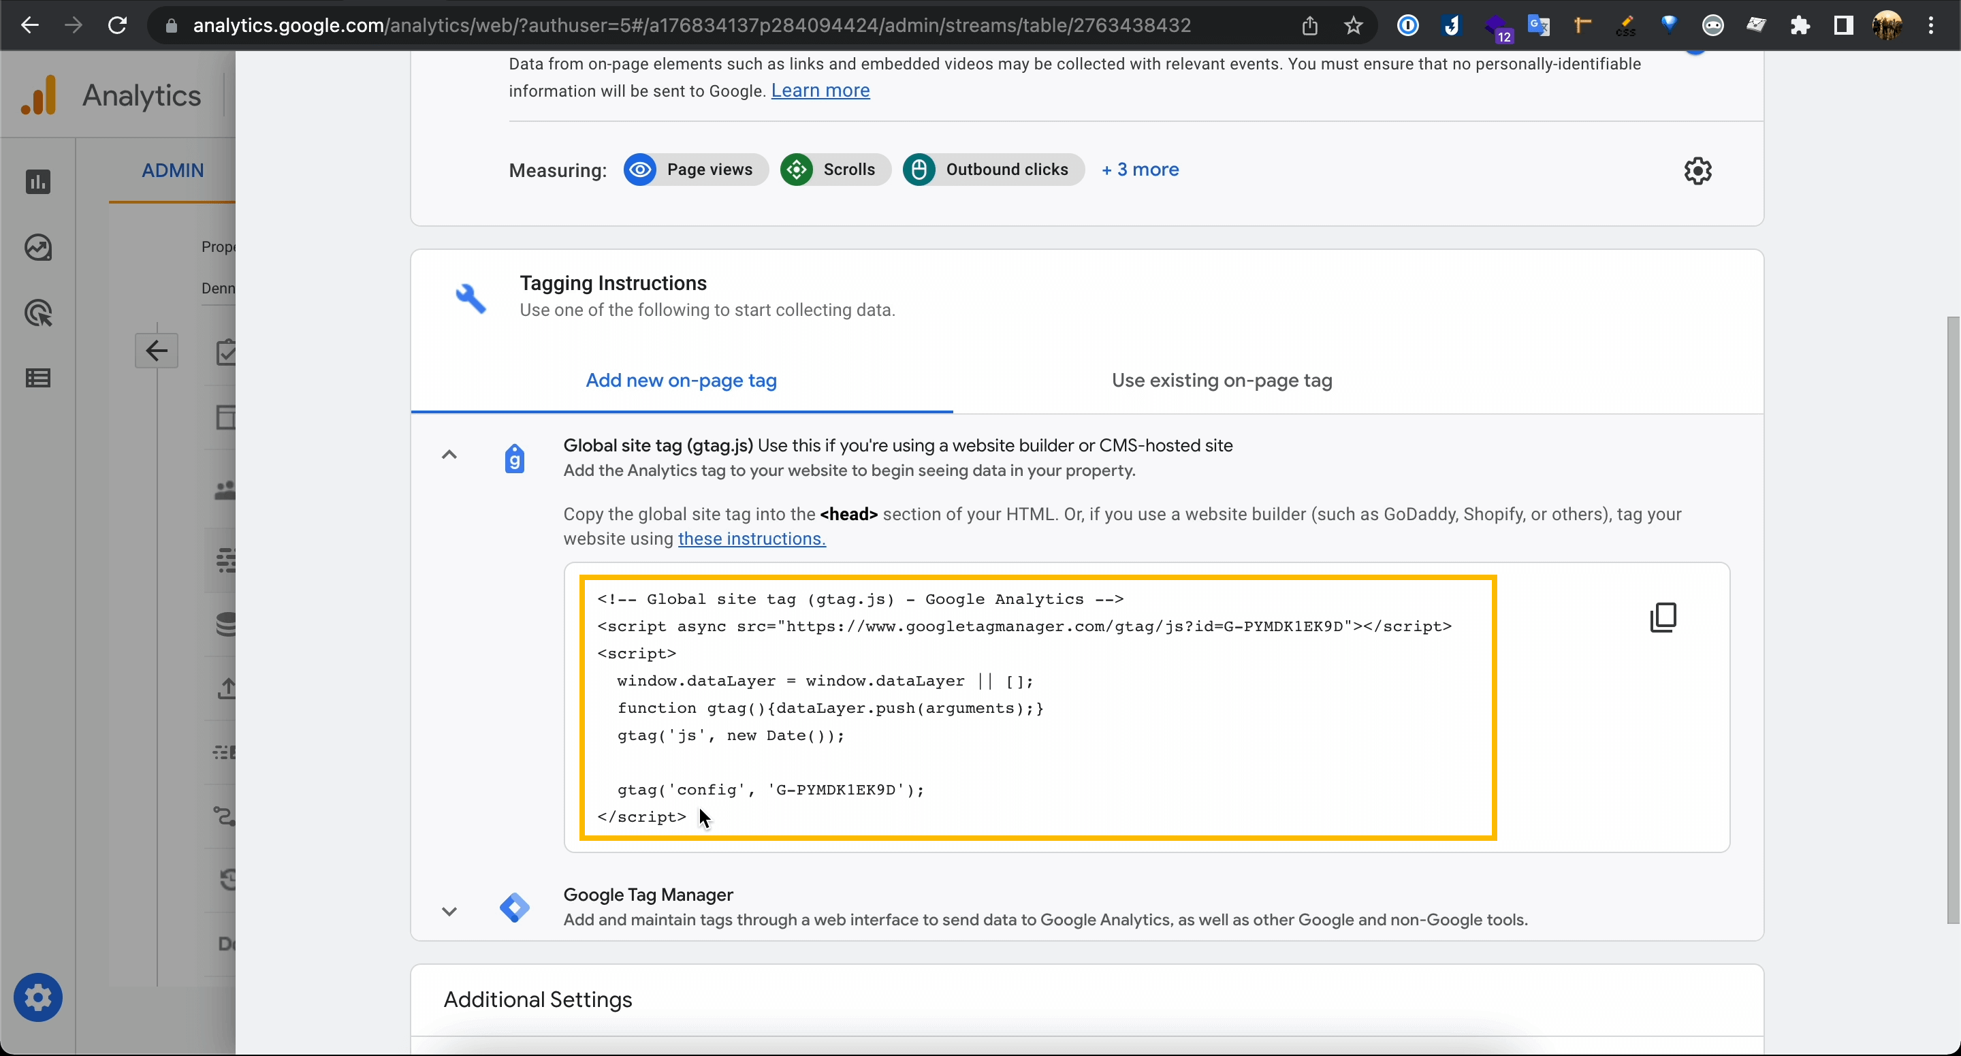Screen dimensions: 1961x1056
Task: Open the Google Translate extension icon
Action: pyautogui.click(x=1539, y=26)
